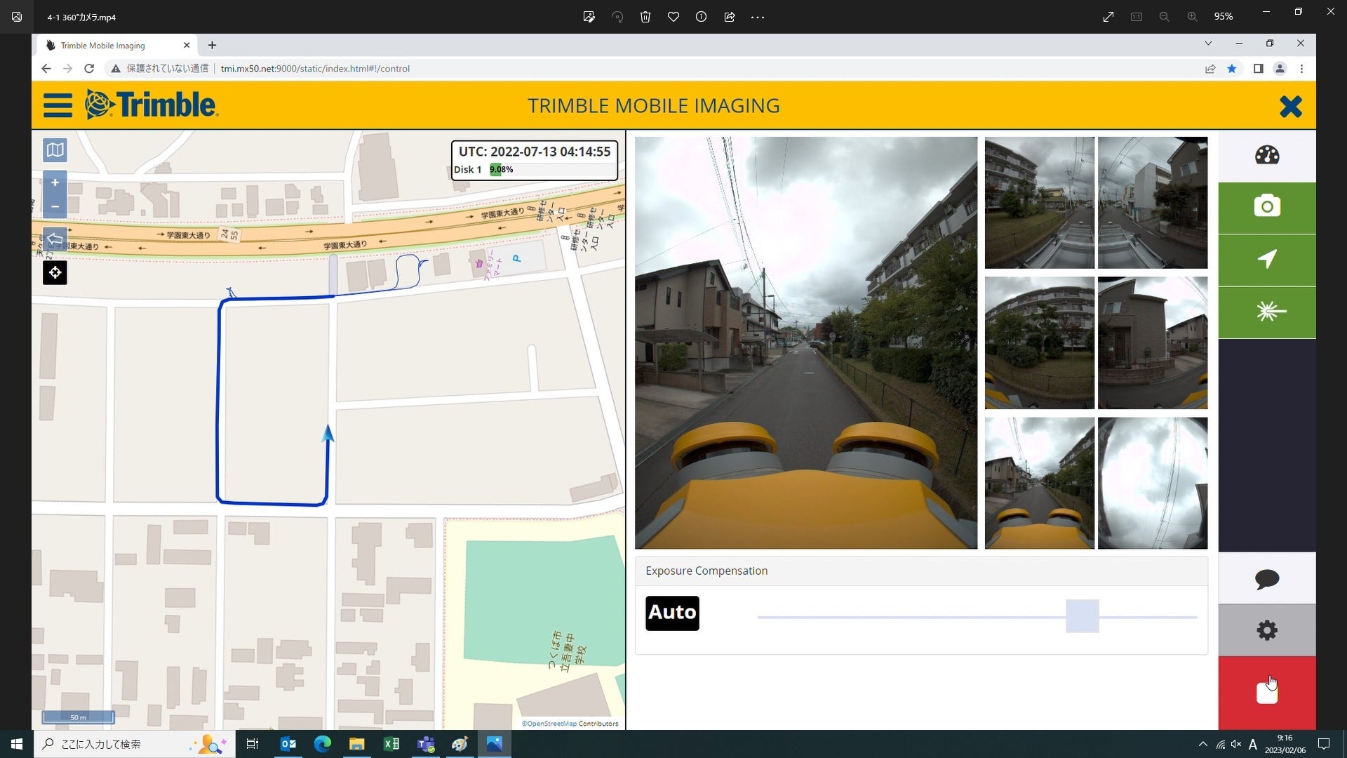
Task: Show hidden system tray icons
Action: point(1202,744)
